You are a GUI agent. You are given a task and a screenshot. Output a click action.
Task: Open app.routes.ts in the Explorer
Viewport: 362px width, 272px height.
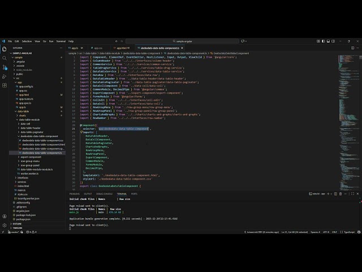tap(26, 99)
